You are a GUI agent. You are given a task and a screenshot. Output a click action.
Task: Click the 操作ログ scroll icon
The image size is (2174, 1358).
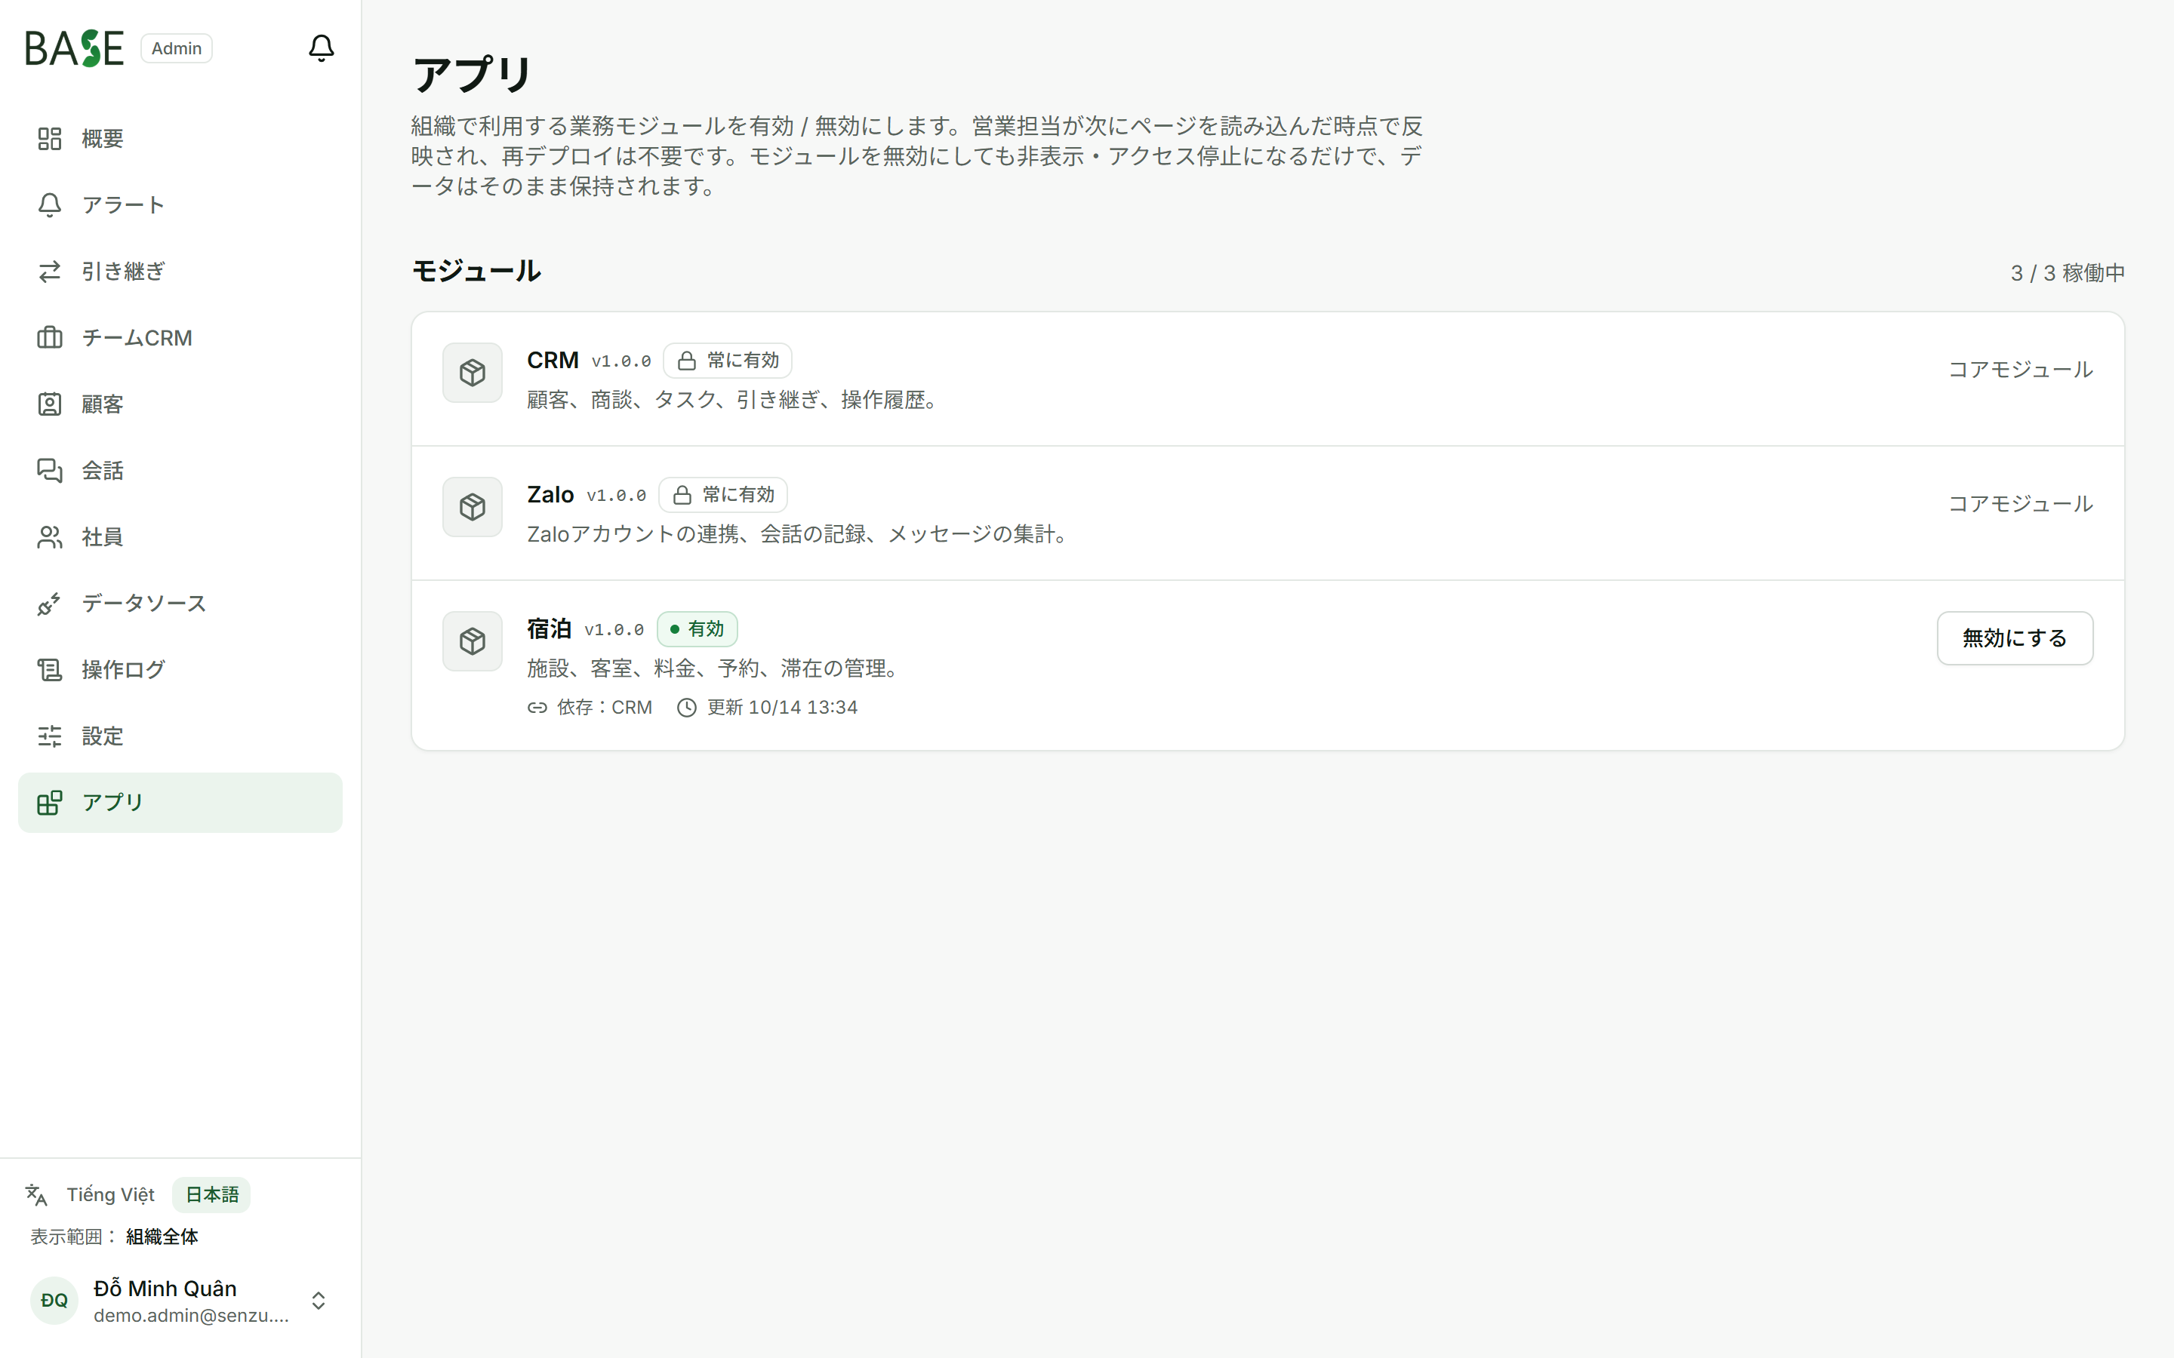click(49, 670)
